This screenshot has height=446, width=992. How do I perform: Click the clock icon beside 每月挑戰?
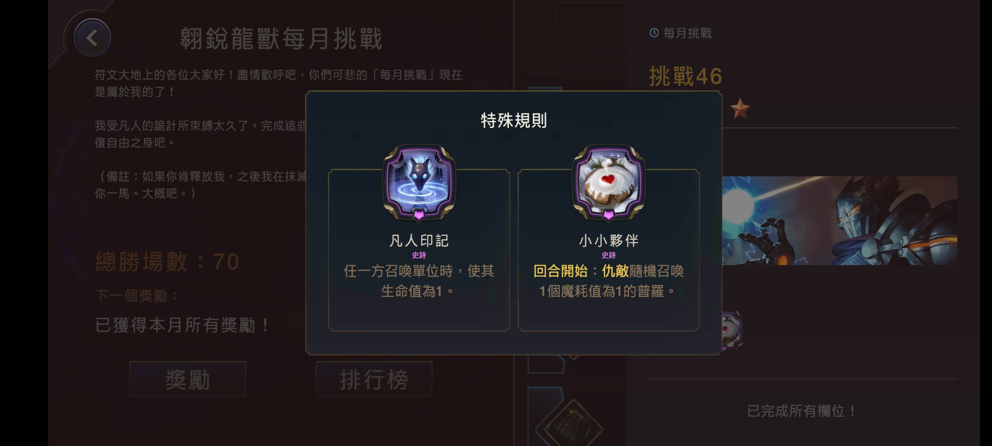pyautogui.click(x=654, y=33)
